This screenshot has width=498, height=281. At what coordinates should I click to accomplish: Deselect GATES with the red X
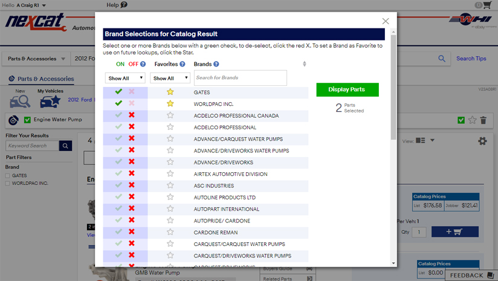coord(132,92)
